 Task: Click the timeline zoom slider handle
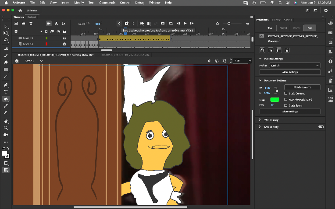[x=229, y=24]
